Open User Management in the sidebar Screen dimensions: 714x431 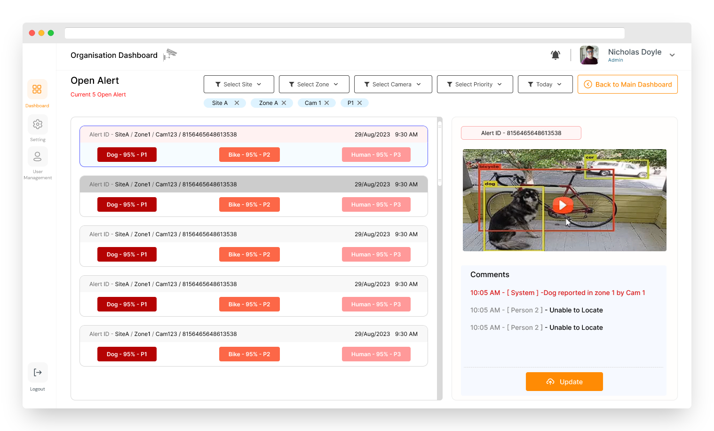point(38,157)
